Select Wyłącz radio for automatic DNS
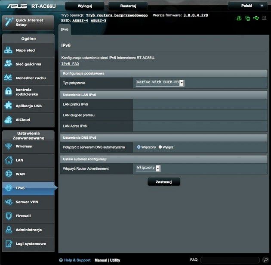This screenshot has height=265, width=271. click(160, 147)
